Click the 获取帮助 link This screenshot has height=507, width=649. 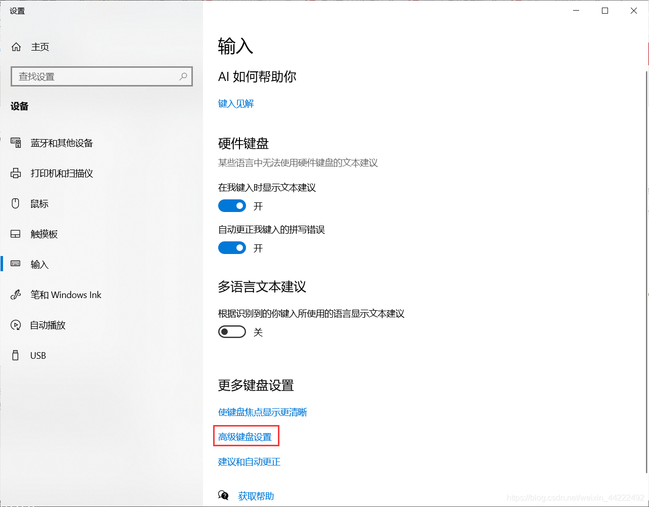click(x=256, y=496)
